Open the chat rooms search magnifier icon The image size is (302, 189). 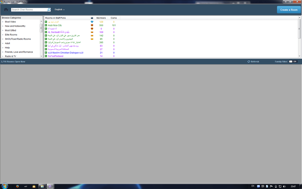(49, 9)
